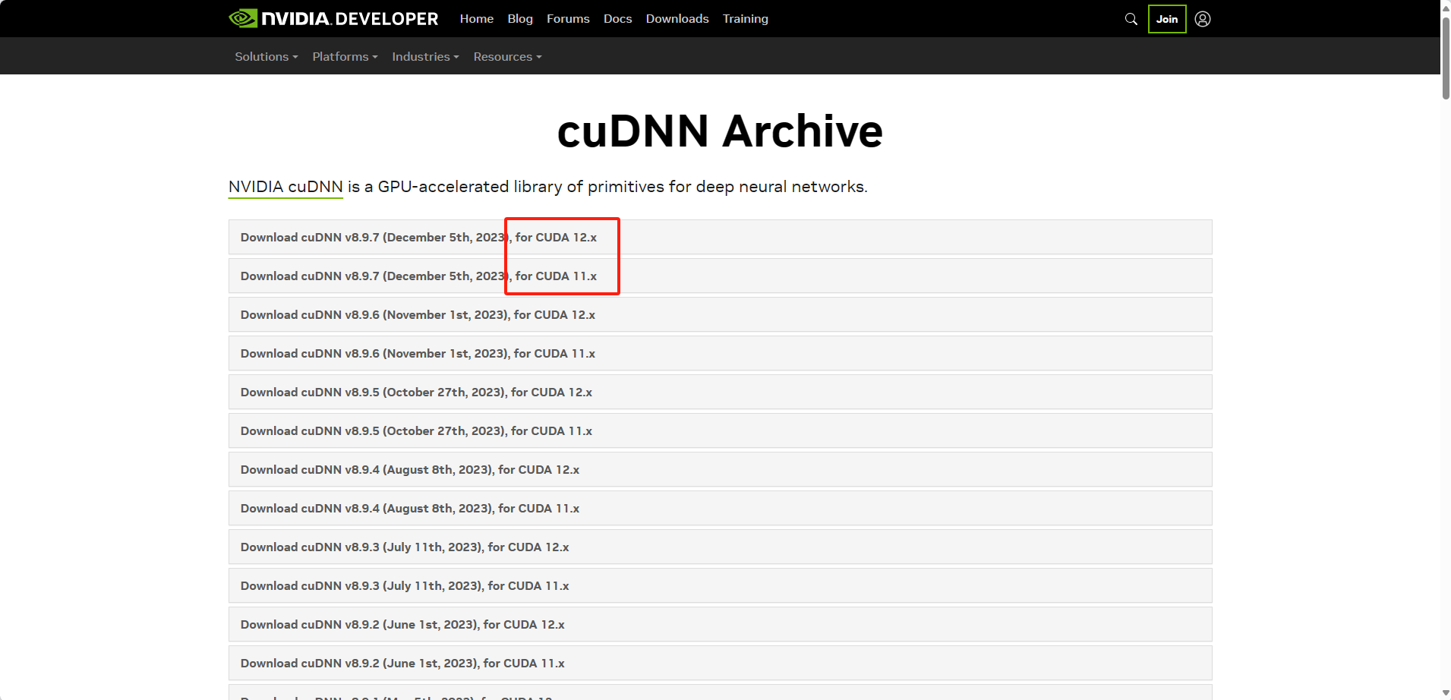This screenshot has width=1451, height=700.
Task: Go to the Home nav item
Action: [x=477, y=18]
